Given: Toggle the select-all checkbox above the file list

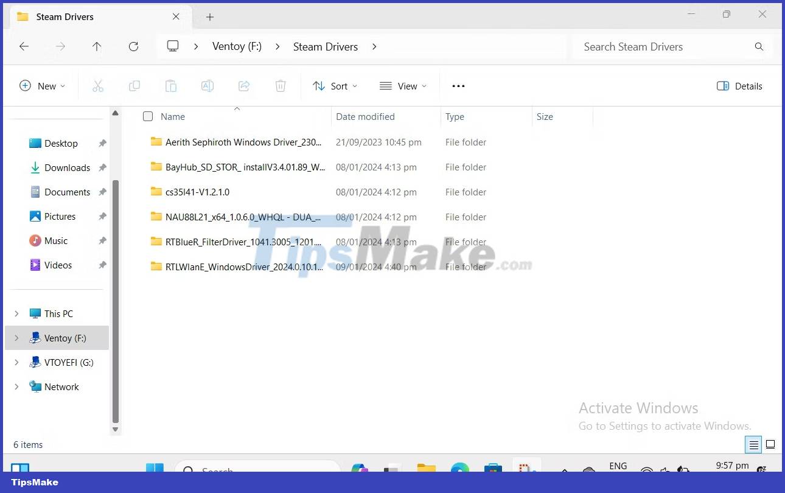Looking at the screenshot, I should tap(147, 116).
